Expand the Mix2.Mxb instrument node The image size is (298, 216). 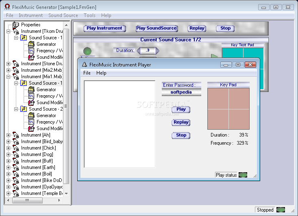8,70
